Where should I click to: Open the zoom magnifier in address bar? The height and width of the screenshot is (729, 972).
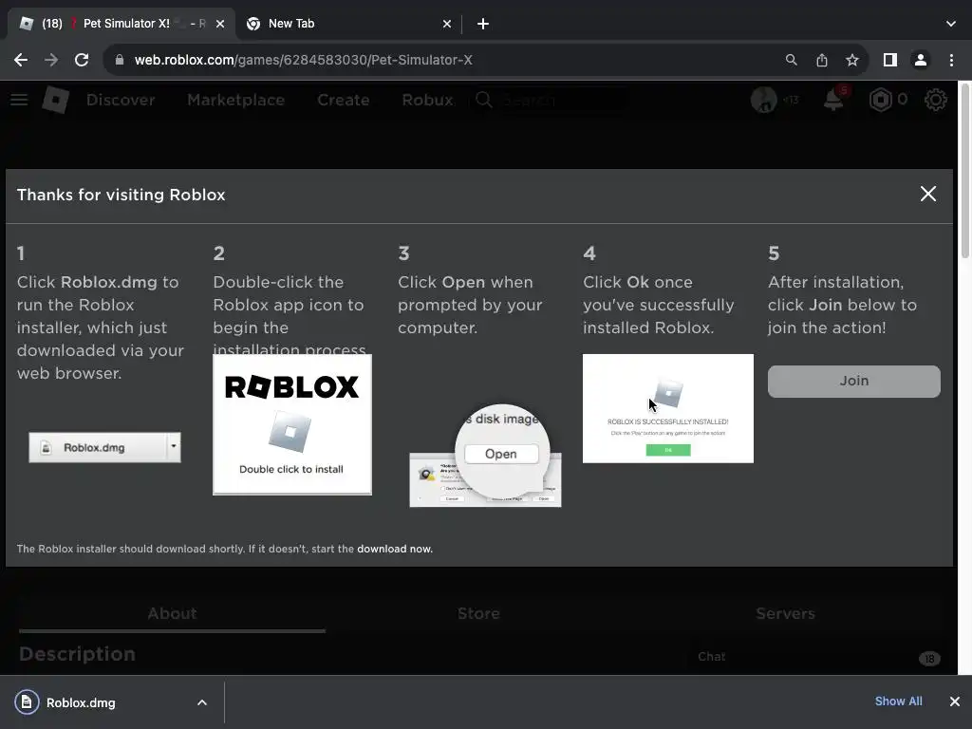click(x=791, y=60)
